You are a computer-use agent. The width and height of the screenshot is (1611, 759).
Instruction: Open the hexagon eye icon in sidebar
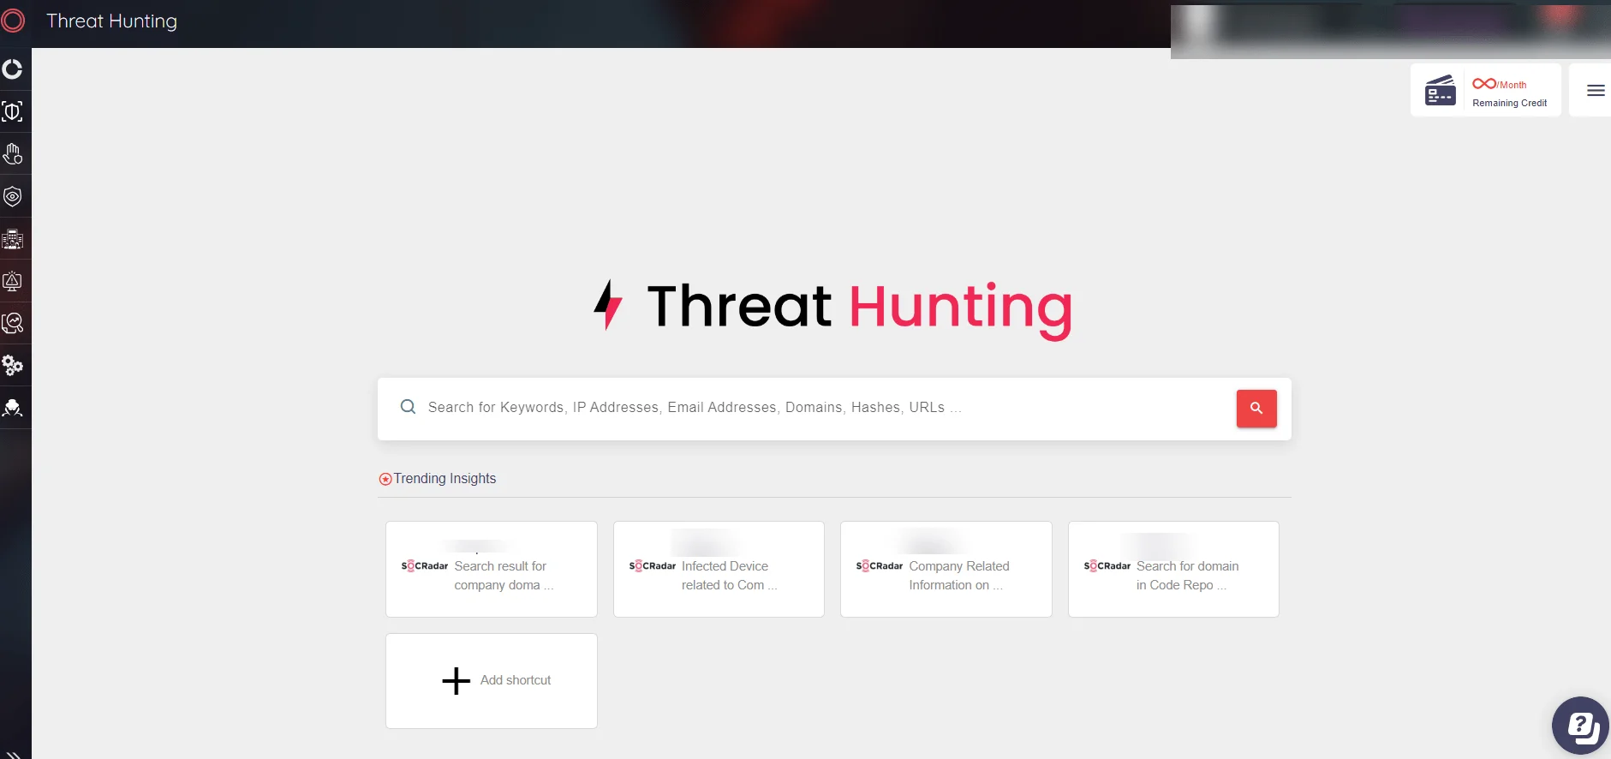click(13, 196)
